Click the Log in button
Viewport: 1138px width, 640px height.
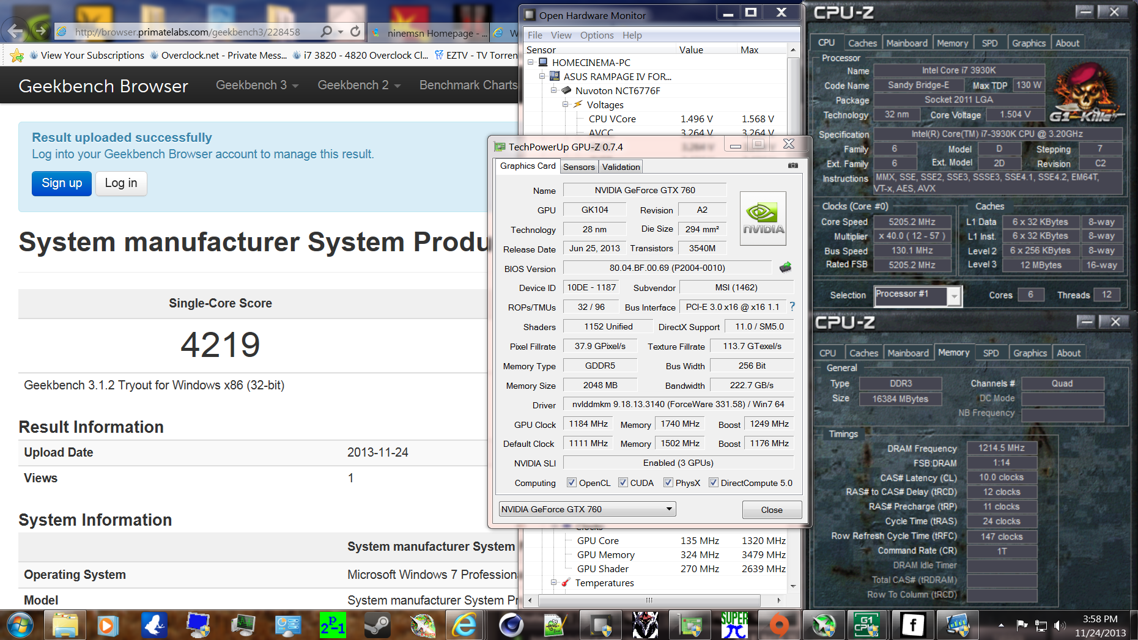pos(121,183)
